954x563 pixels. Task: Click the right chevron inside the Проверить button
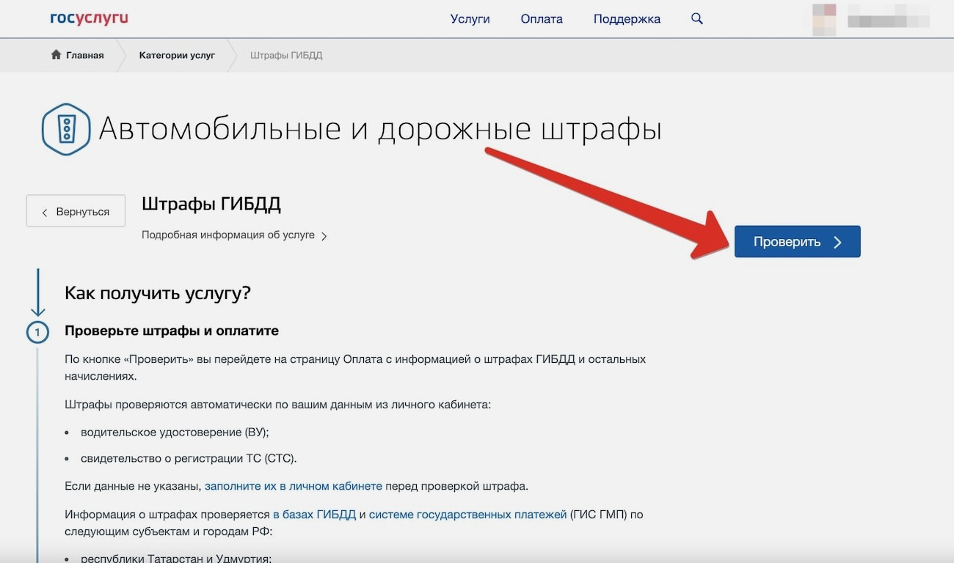click(x=837, y=242)
